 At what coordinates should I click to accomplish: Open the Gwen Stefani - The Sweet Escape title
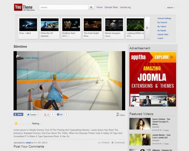click(161, 122)
